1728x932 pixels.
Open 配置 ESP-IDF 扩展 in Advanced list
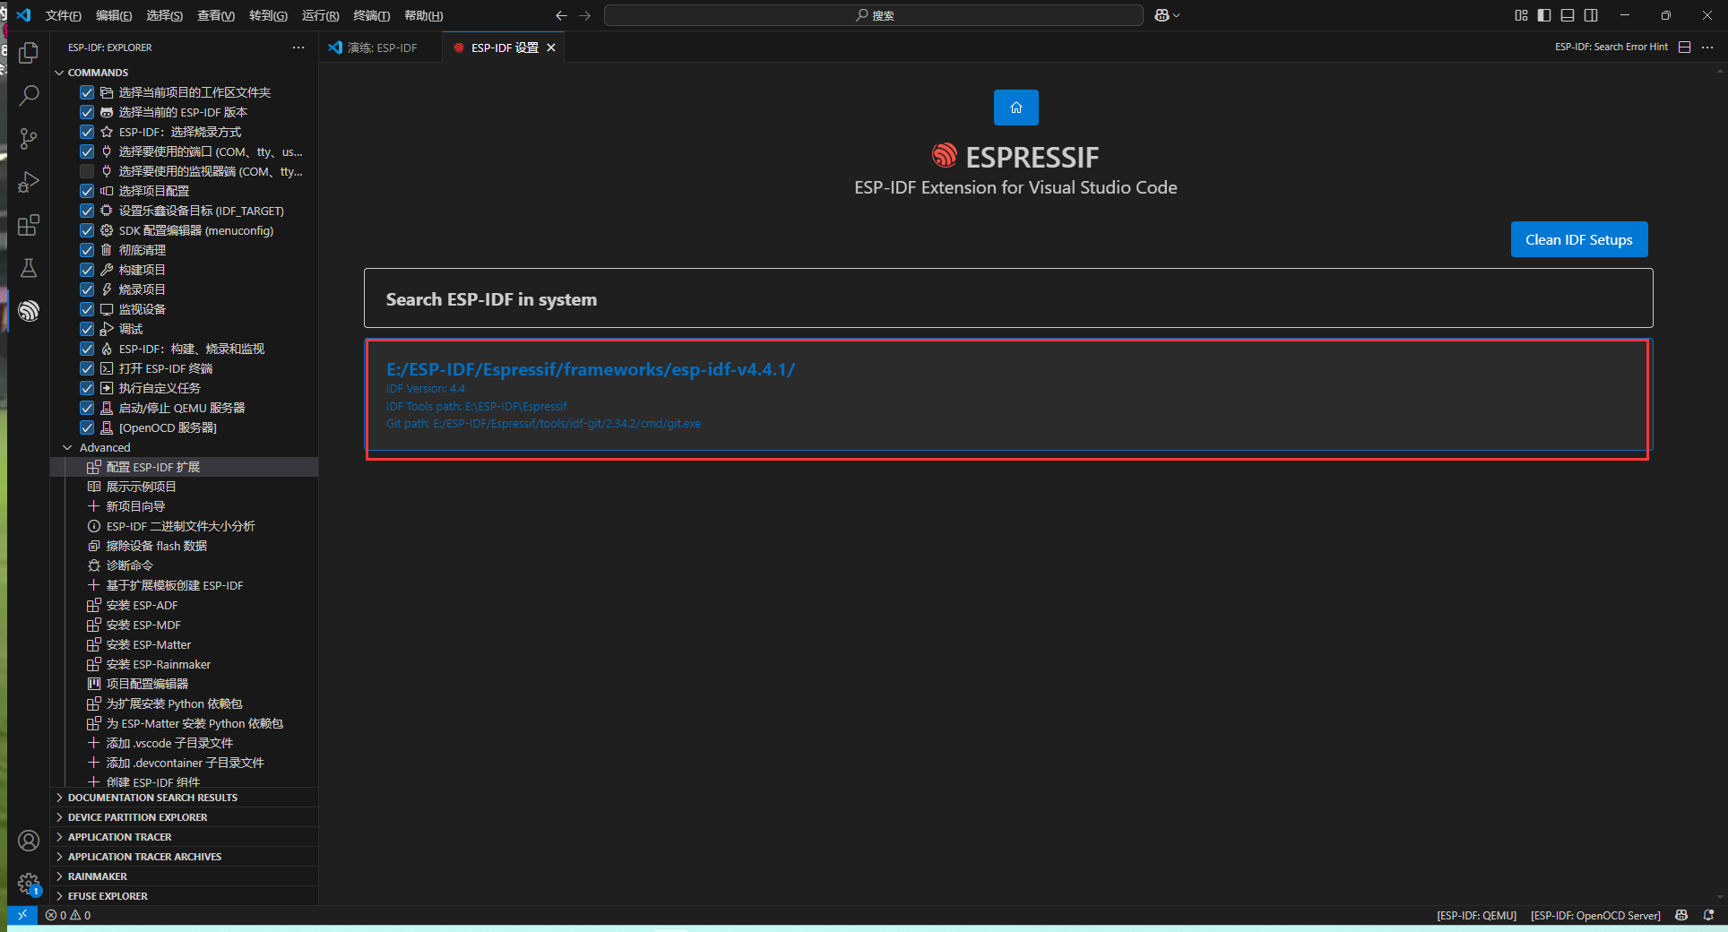(185, 467)
